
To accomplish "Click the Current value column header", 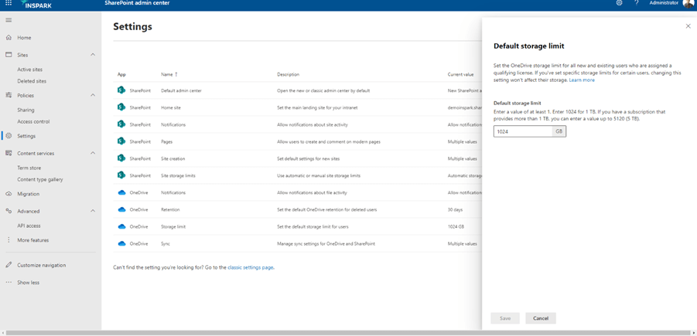I will coord(460,74).
